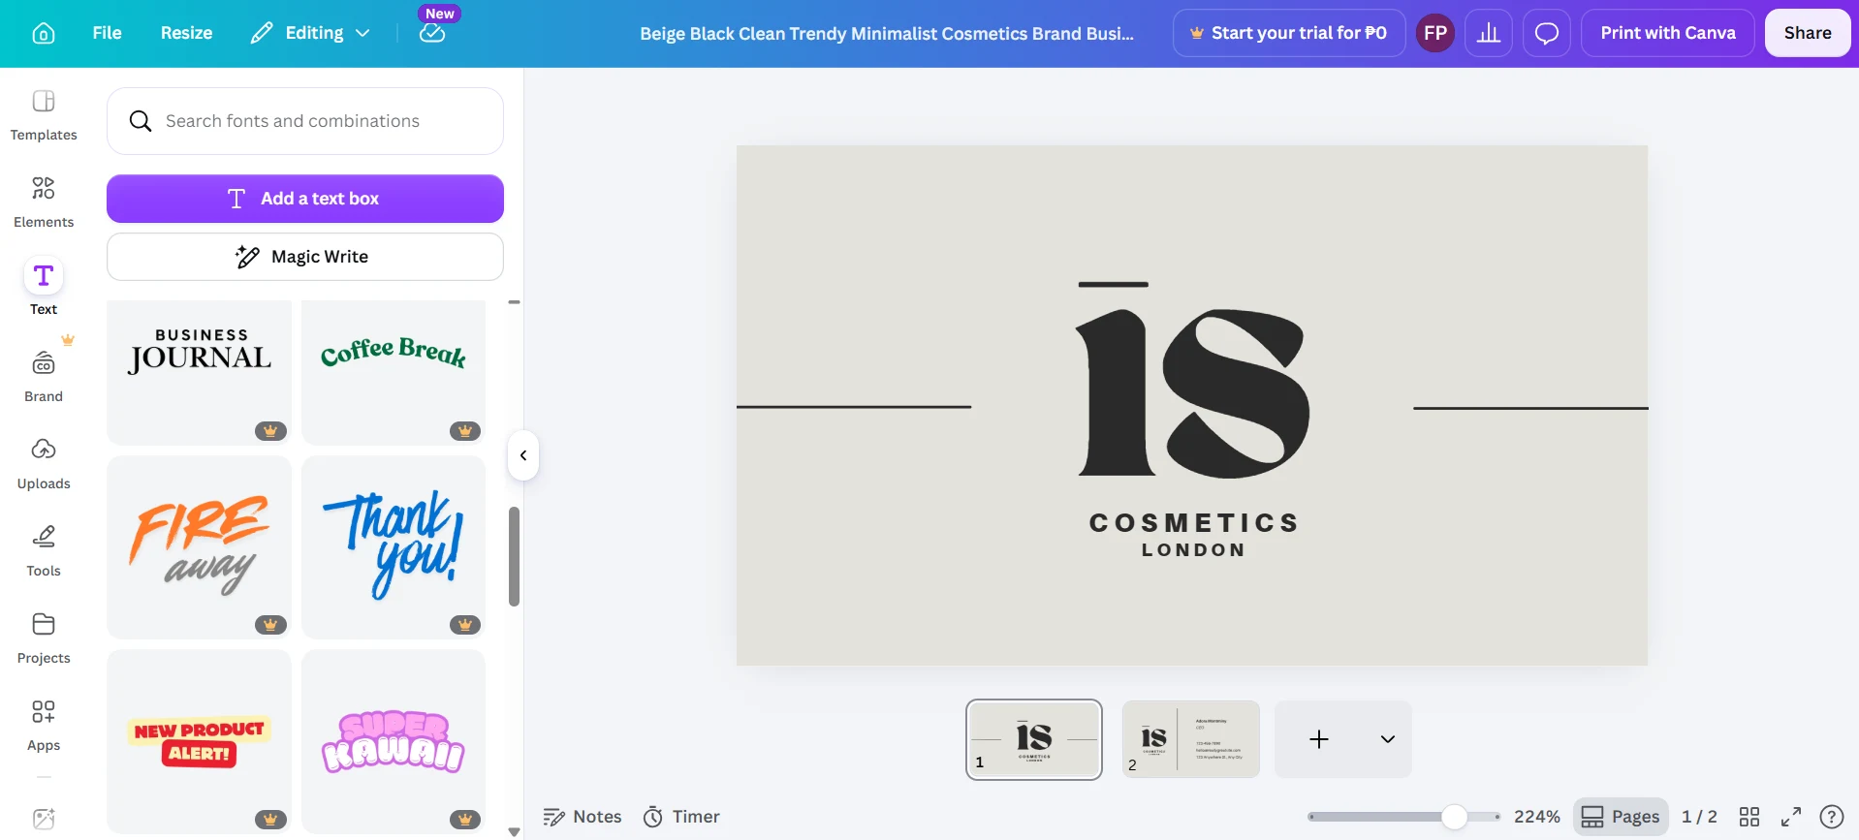Open the FP account avatar
The height and width of the screenshot is (840, 1859).
[1434, 33]
